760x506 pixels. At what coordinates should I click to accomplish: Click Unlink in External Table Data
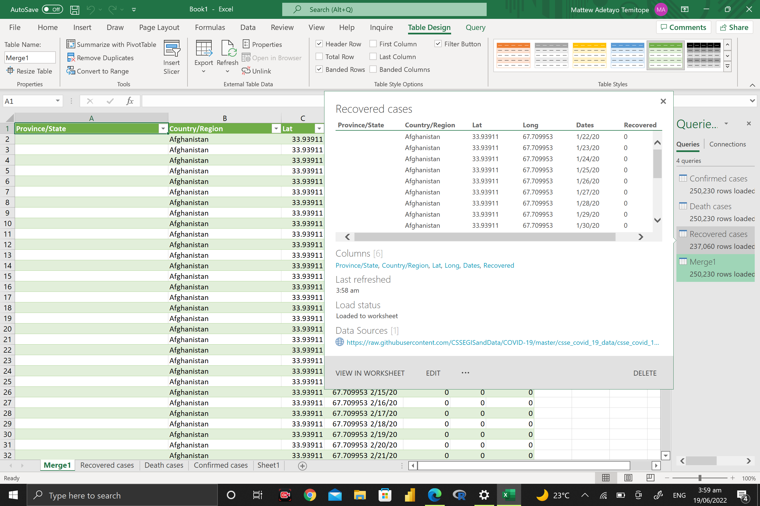[257, 71]
